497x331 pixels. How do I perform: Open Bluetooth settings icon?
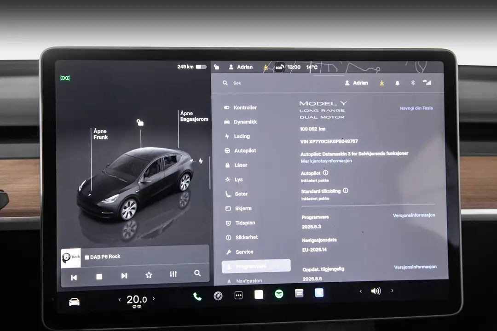(x=413, y=83)
